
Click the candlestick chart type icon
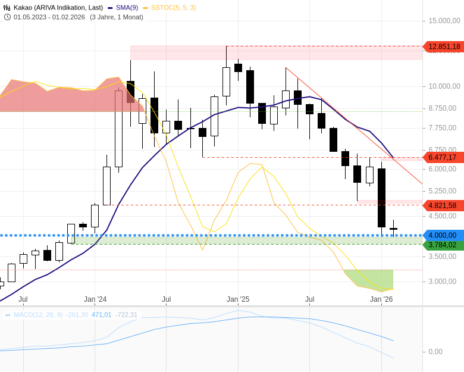7,8
